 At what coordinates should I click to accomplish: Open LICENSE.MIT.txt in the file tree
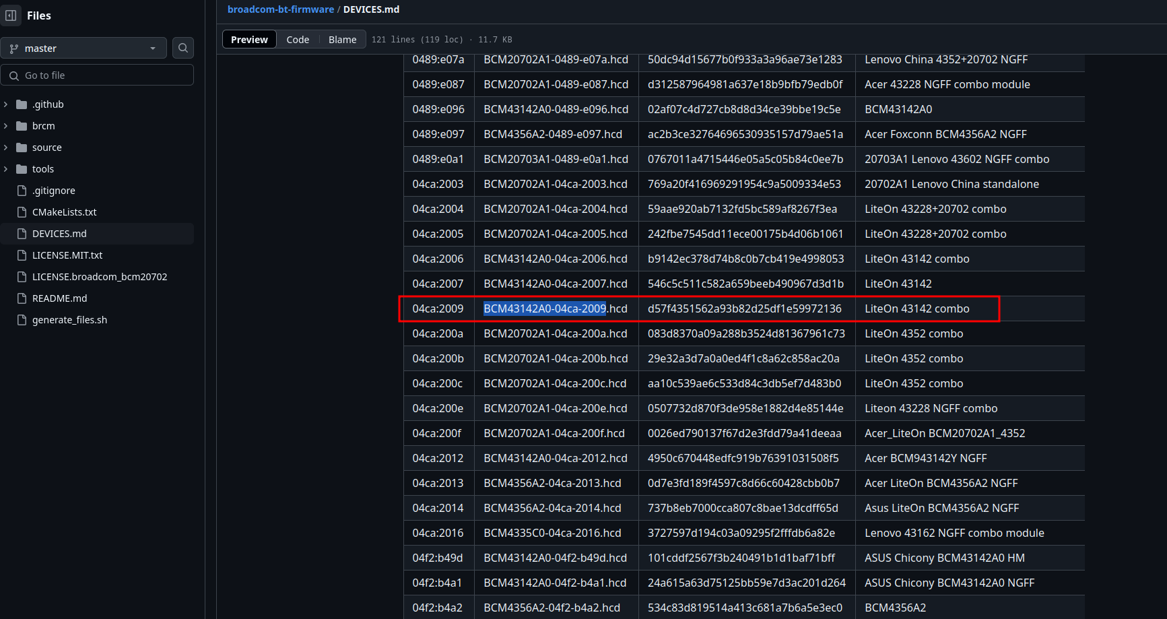(x=67, y=255)
